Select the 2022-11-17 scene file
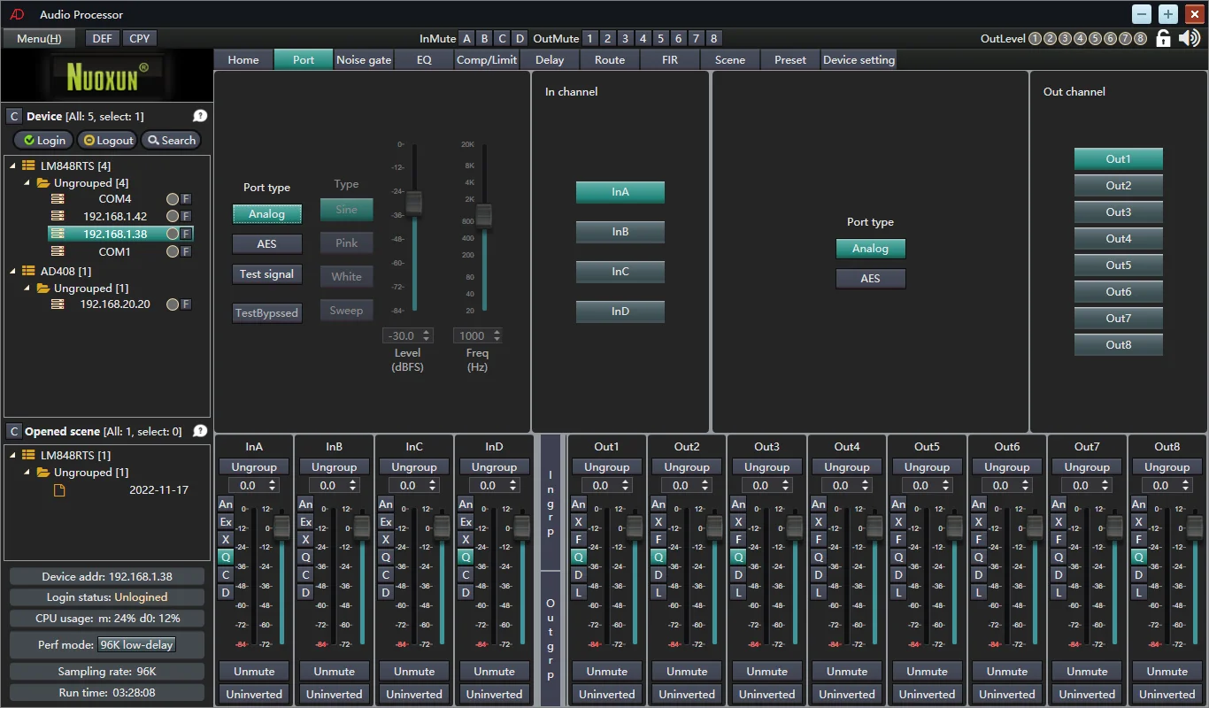Viewport: 1209px width, 708px height. (158, 489)
